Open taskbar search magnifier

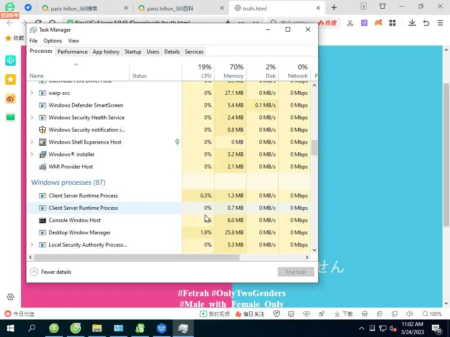[32, 328]
